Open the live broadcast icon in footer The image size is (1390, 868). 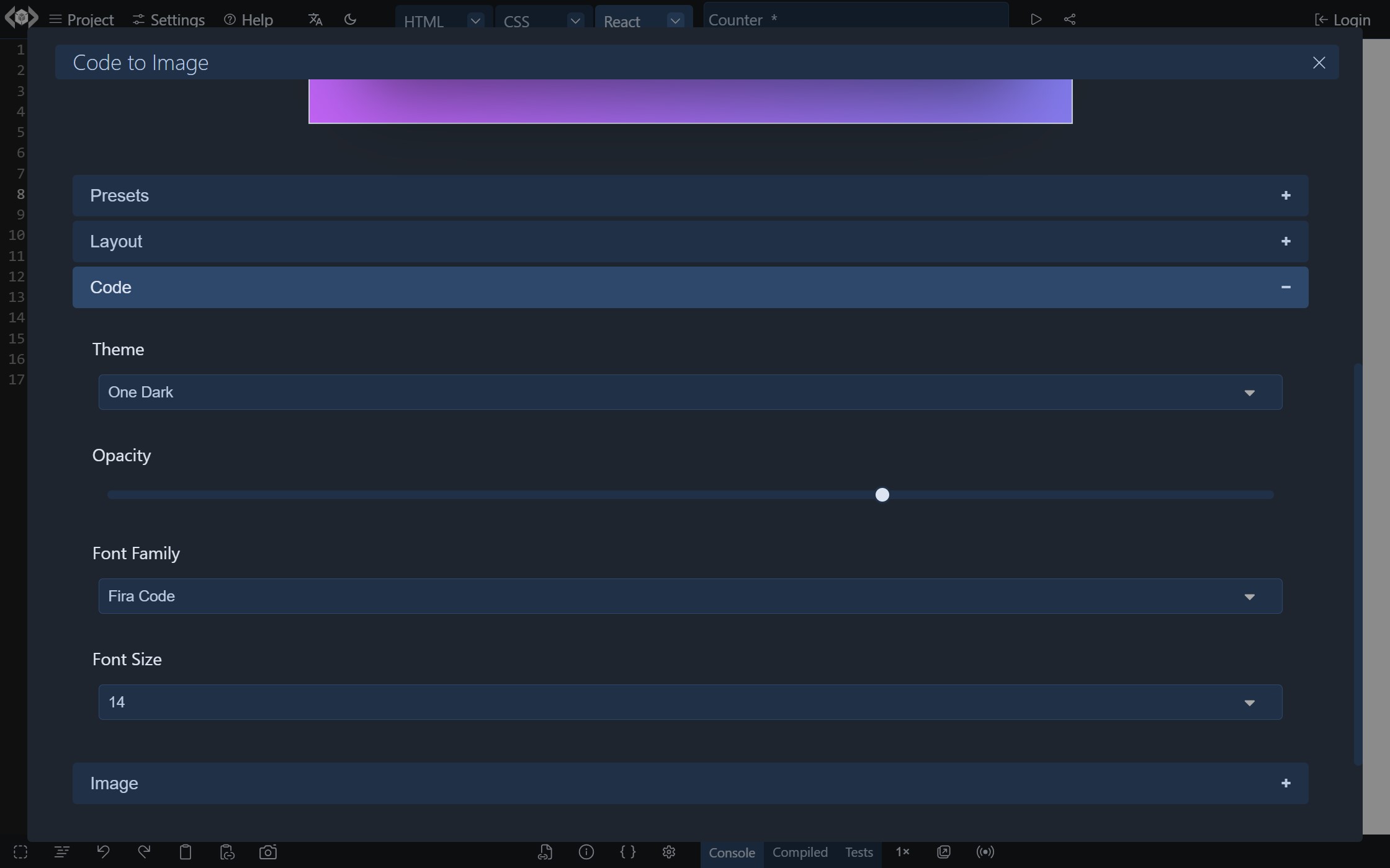pos(985,852)
